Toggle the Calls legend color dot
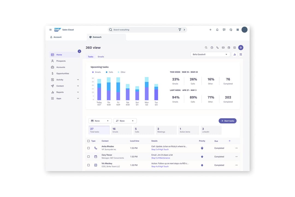This screenshot has width=295, height=197. point(107,72)
